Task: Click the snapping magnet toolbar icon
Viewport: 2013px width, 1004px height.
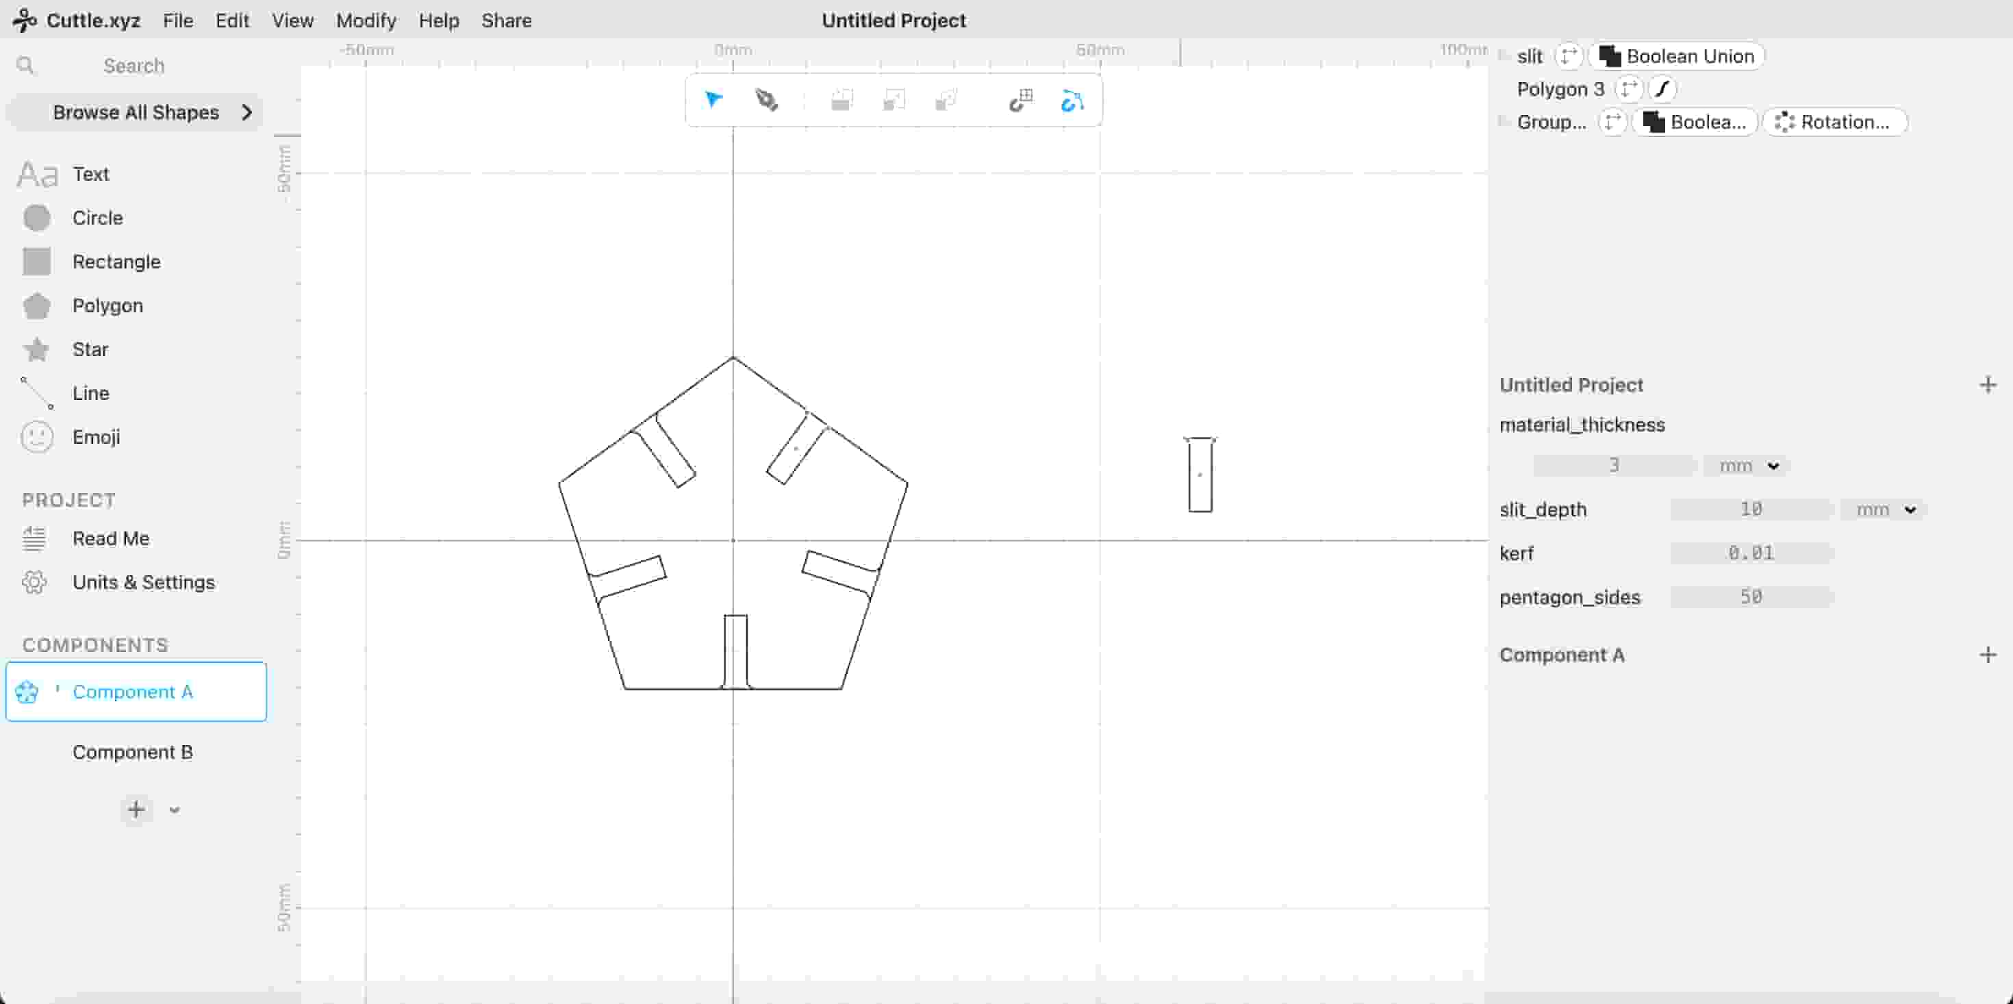Action: tap(1021, 100)
